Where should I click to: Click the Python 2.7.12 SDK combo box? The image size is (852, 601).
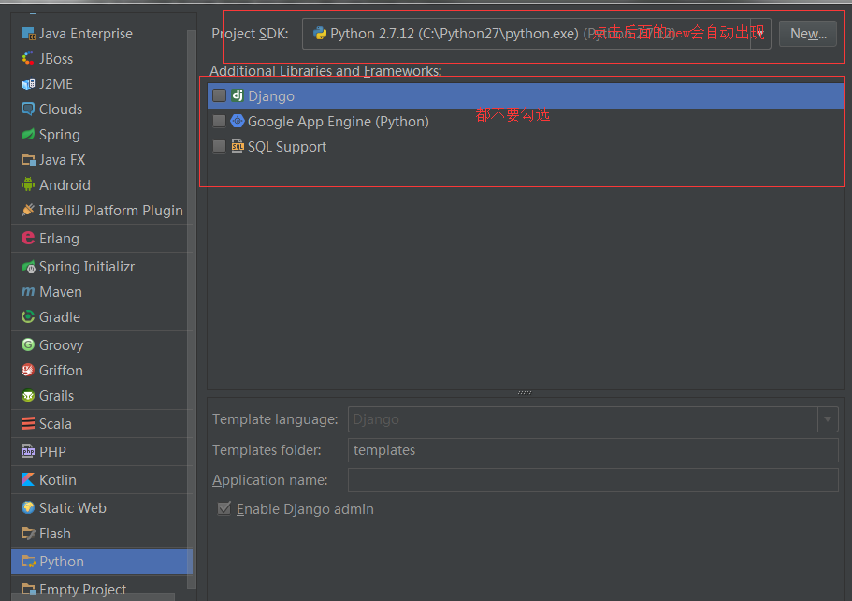pos(536,34)
